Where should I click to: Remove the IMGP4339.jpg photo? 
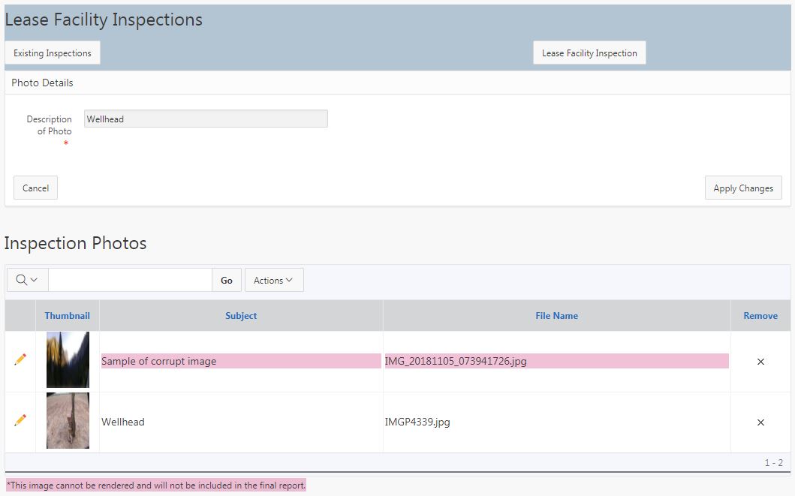[760, 422]
